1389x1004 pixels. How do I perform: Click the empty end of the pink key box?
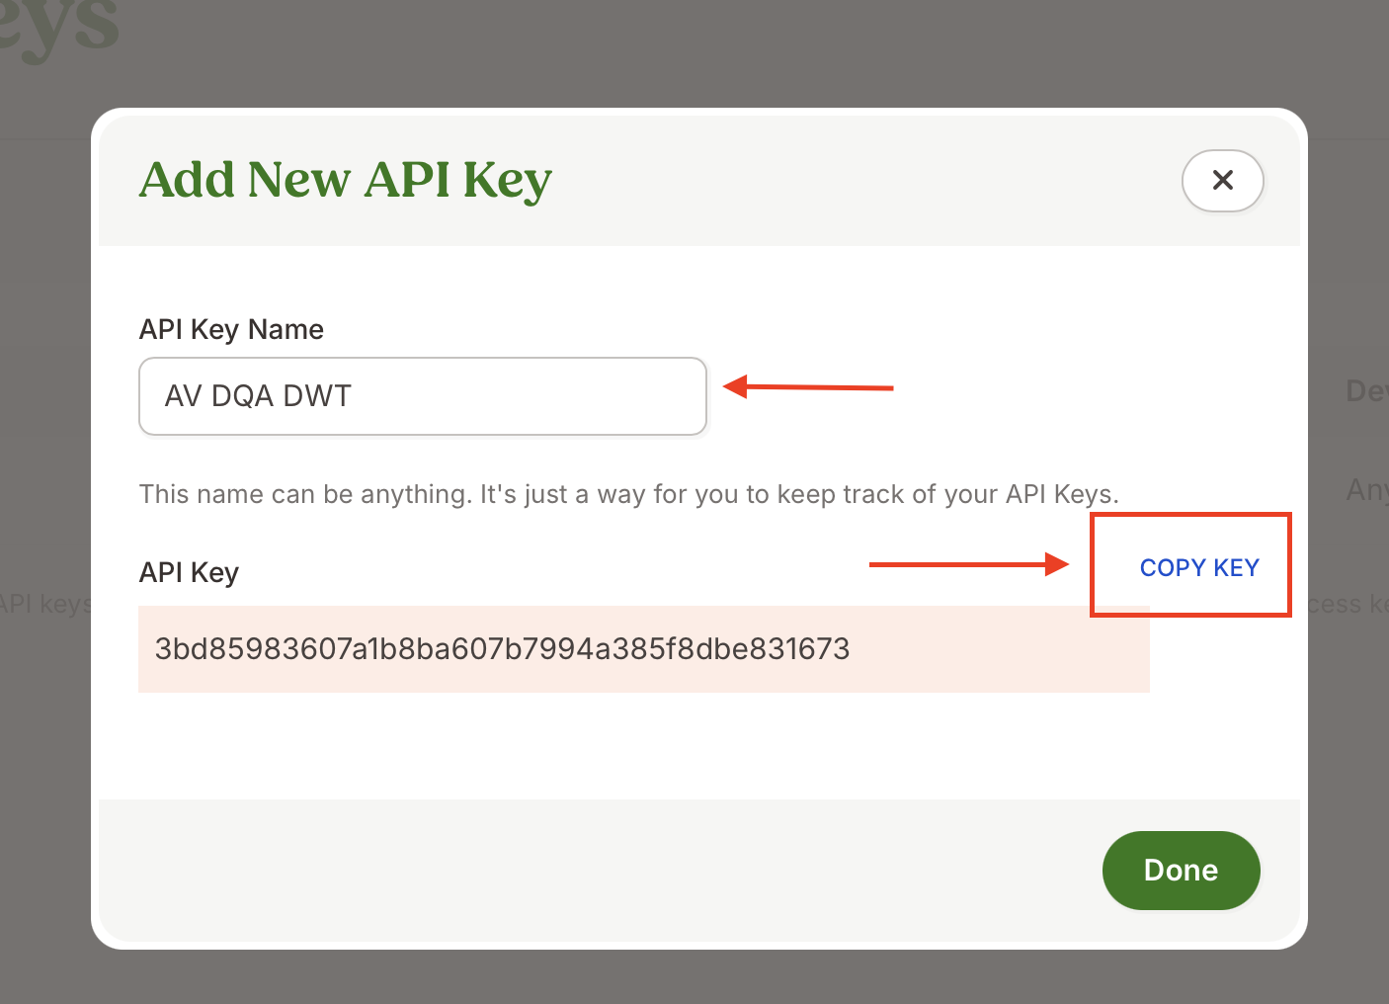click(x=998, y=649)
